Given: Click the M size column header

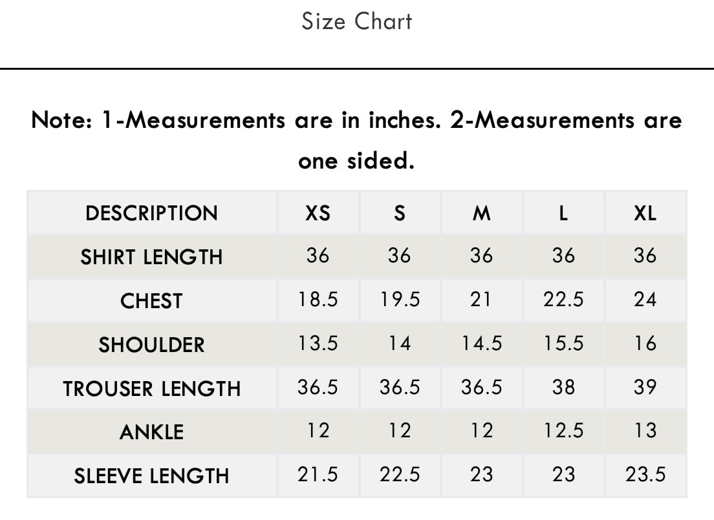Looking at the screenshot, I should [x=481, y=213].
